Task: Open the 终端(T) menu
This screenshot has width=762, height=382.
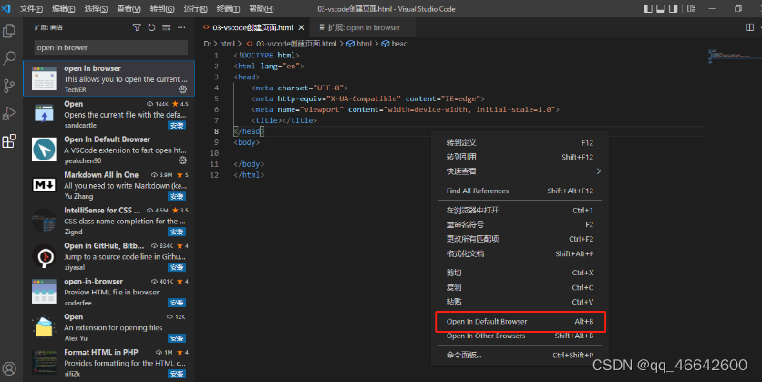Action: click(228, 9)
